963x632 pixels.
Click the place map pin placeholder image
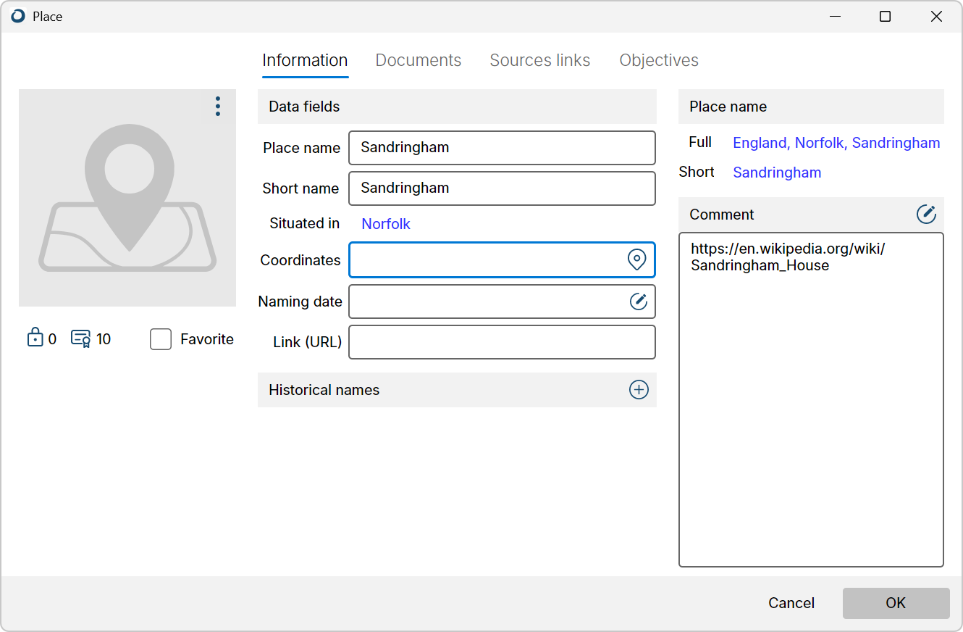(x=127, y=198)
